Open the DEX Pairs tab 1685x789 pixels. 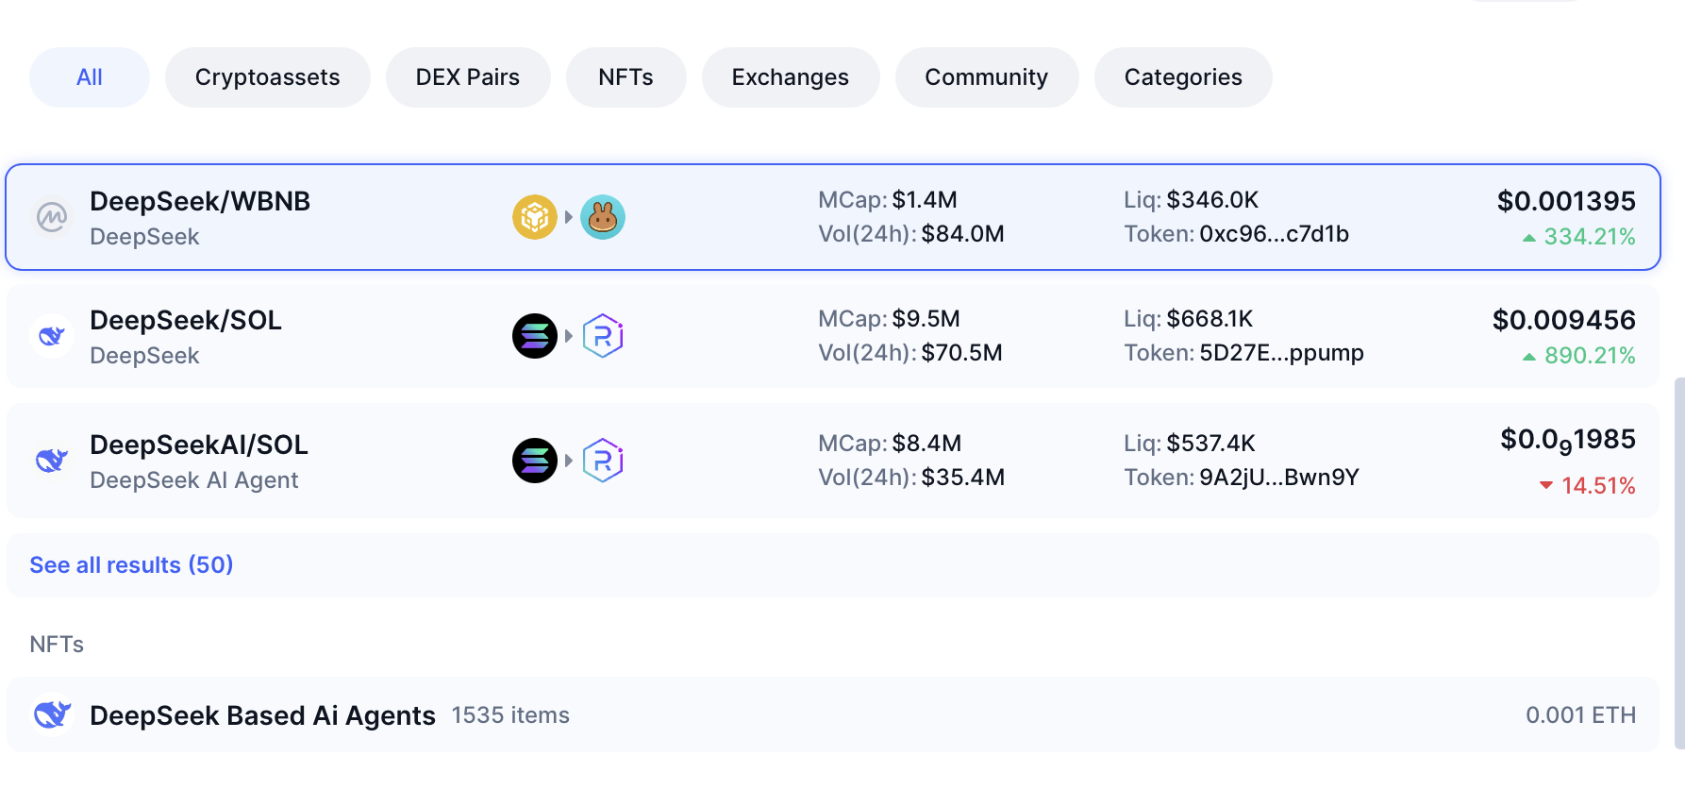pos(468,77)
